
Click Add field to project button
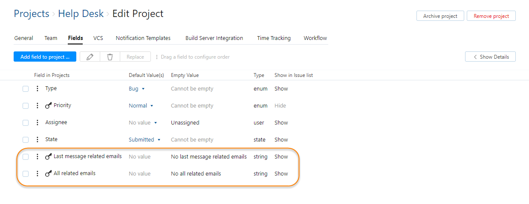[x=45, y=57]
